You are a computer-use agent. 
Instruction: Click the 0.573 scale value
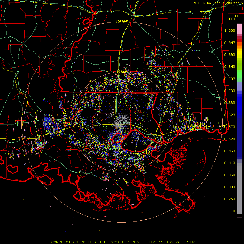tap(230, 127)
